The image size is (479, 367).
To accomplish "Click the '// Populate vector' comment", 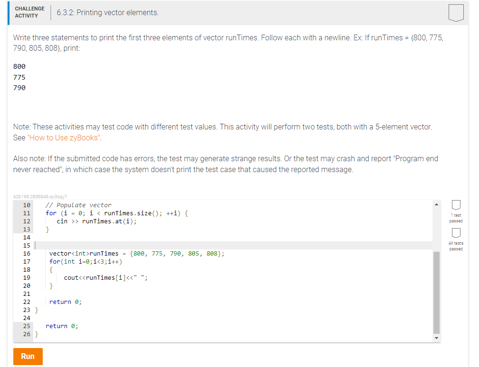I will [x=77, y=205].
